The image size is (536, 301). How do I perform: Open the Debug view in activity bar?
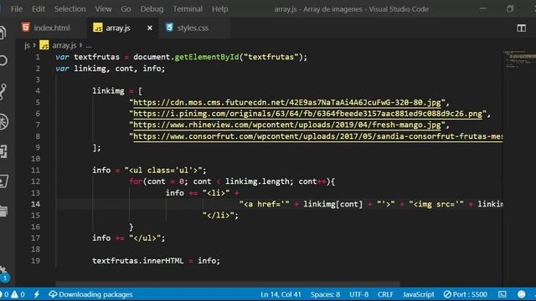pos(3,121)
